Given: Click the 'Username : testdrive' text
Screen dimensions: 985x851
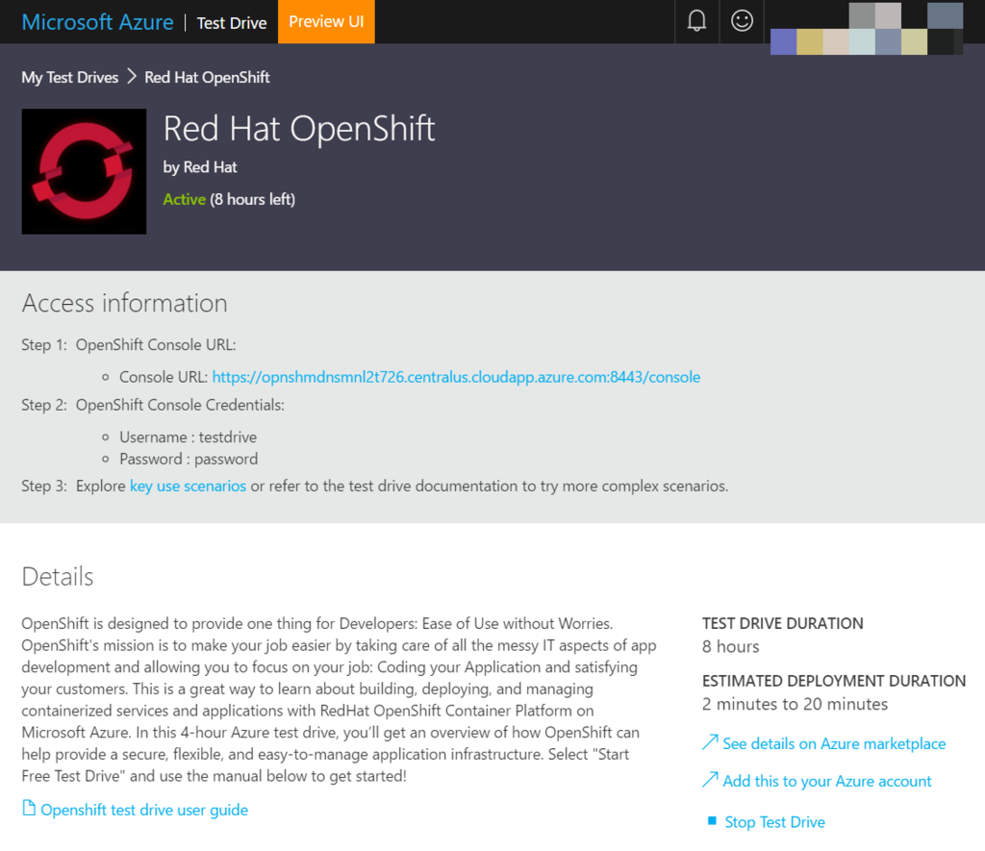Looking at the screenshot, I should [188, 438].
